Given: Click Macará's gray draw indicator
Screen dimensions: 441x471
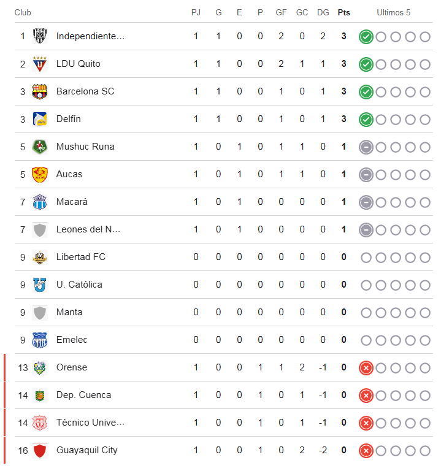Looking at the screenshot, I should click(x=366, y=202).
